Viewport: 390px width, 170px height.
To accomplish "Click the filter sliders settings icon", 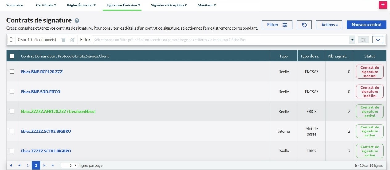I will click(x=364, y=40).
